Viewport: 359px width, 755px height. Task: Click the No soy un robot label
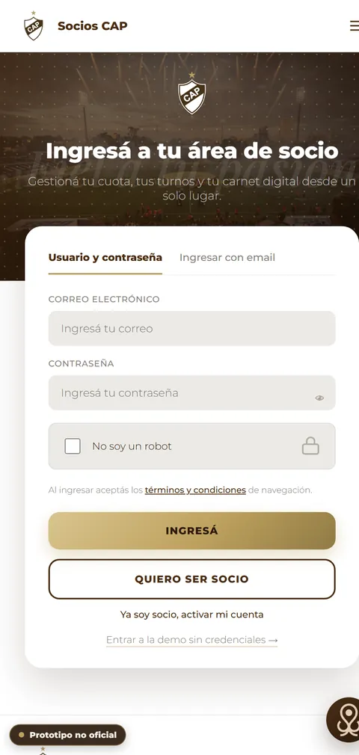132,446
